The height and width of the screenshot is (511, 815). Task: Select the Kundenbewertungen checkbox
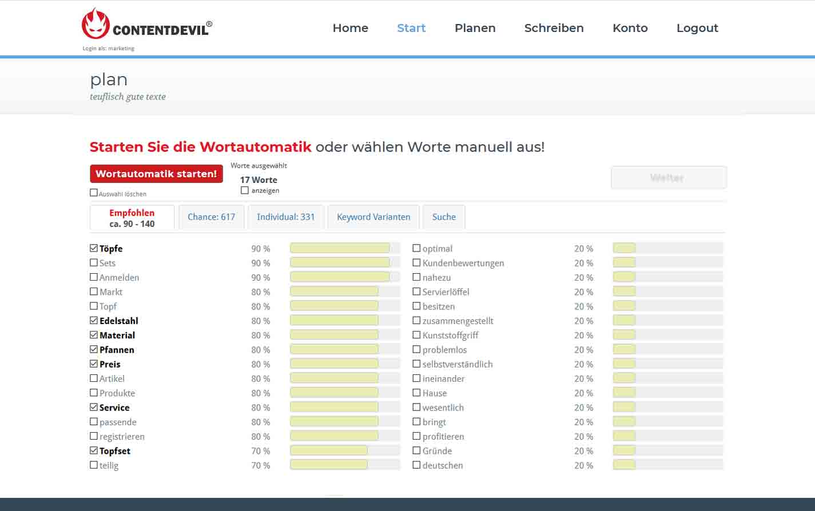416,263
